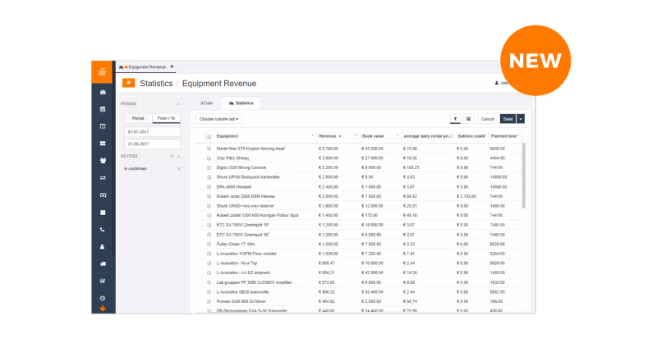Open the money invoice icon in sidebar
The width and height of the screenshot is (657, 339).
[x=103, y=195]
